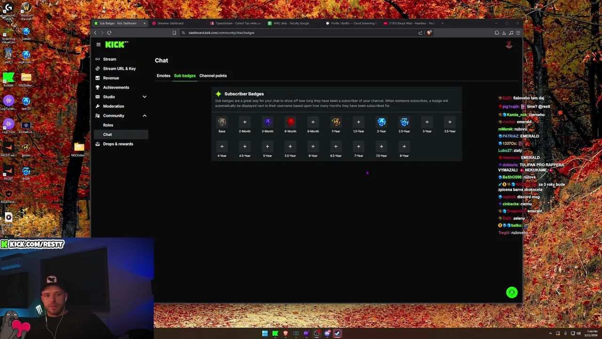Click the browser address bar URL
This screenshot has height=339, width=602.
222,32
